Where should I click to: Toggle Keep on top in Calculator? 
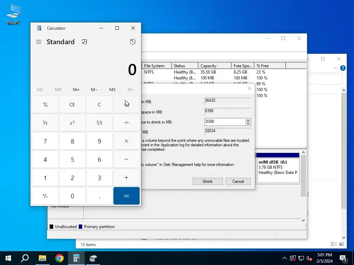click(84, 42)
